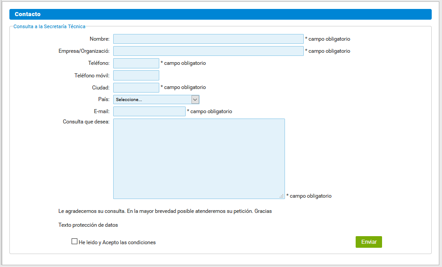442x267 pixels.
Task: Click the Nombre text field
Action: point(208,39)
